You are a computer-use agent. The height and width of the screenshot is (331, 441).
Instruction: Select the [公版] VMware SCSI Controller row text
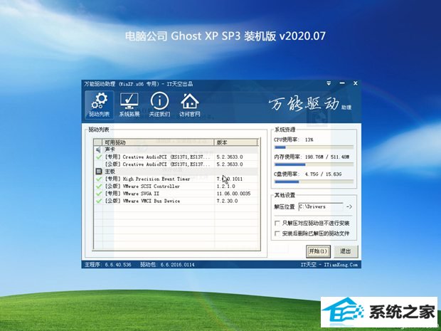click(142, 186)
